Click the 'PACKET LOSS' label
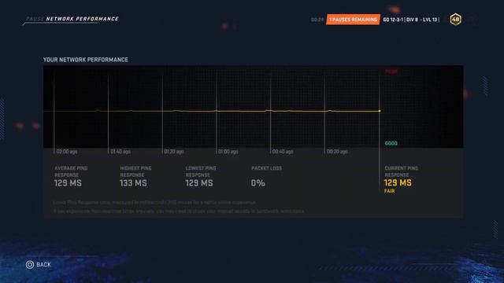Image resolution: width=504 pixels, height=283 pixels. click(266, 168)
